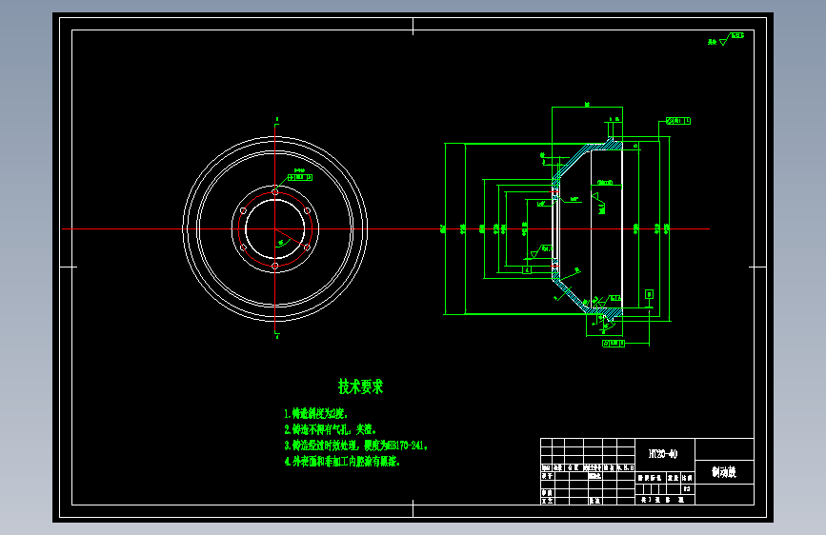826x535 pixels.
Task: Click the HT20-40 material cell
Action: coord(665,454)
